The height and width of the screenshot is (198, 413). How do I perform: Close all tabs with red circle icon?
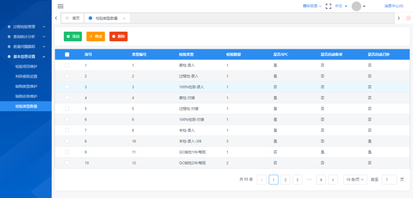(408, 18)
